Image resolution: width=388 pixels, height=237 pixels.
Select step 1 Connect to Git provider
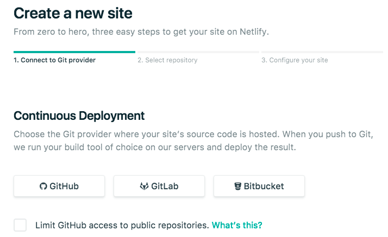(x=54, y=60)
